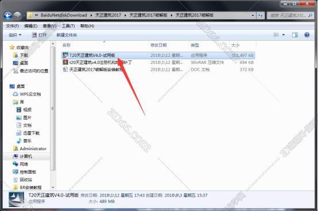Select the T20天正建筑V4.0-试用版 file
Screen dimensions: 318x211
point(158,55)
